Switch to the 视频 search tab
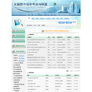 pos(62,18)
